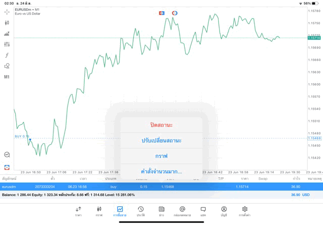Open the objects shapes icon
The height and width of the screenshot is (225, 323).
(7, 66)
